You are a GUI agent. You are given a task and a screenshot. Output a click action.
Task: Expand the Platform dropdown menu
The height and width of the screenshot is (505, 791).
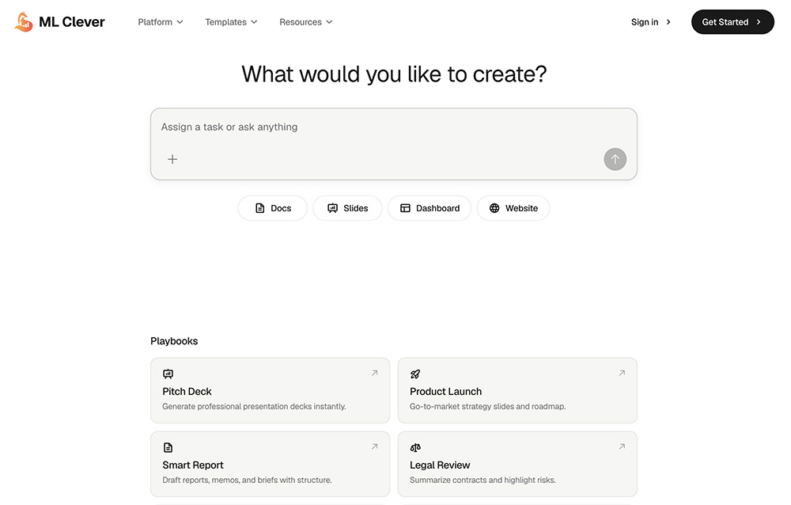[x=161, y=22]
